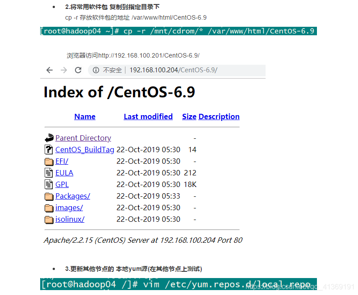Sort listing by Name column
This screenshot has width=358, height=295.
85,116
